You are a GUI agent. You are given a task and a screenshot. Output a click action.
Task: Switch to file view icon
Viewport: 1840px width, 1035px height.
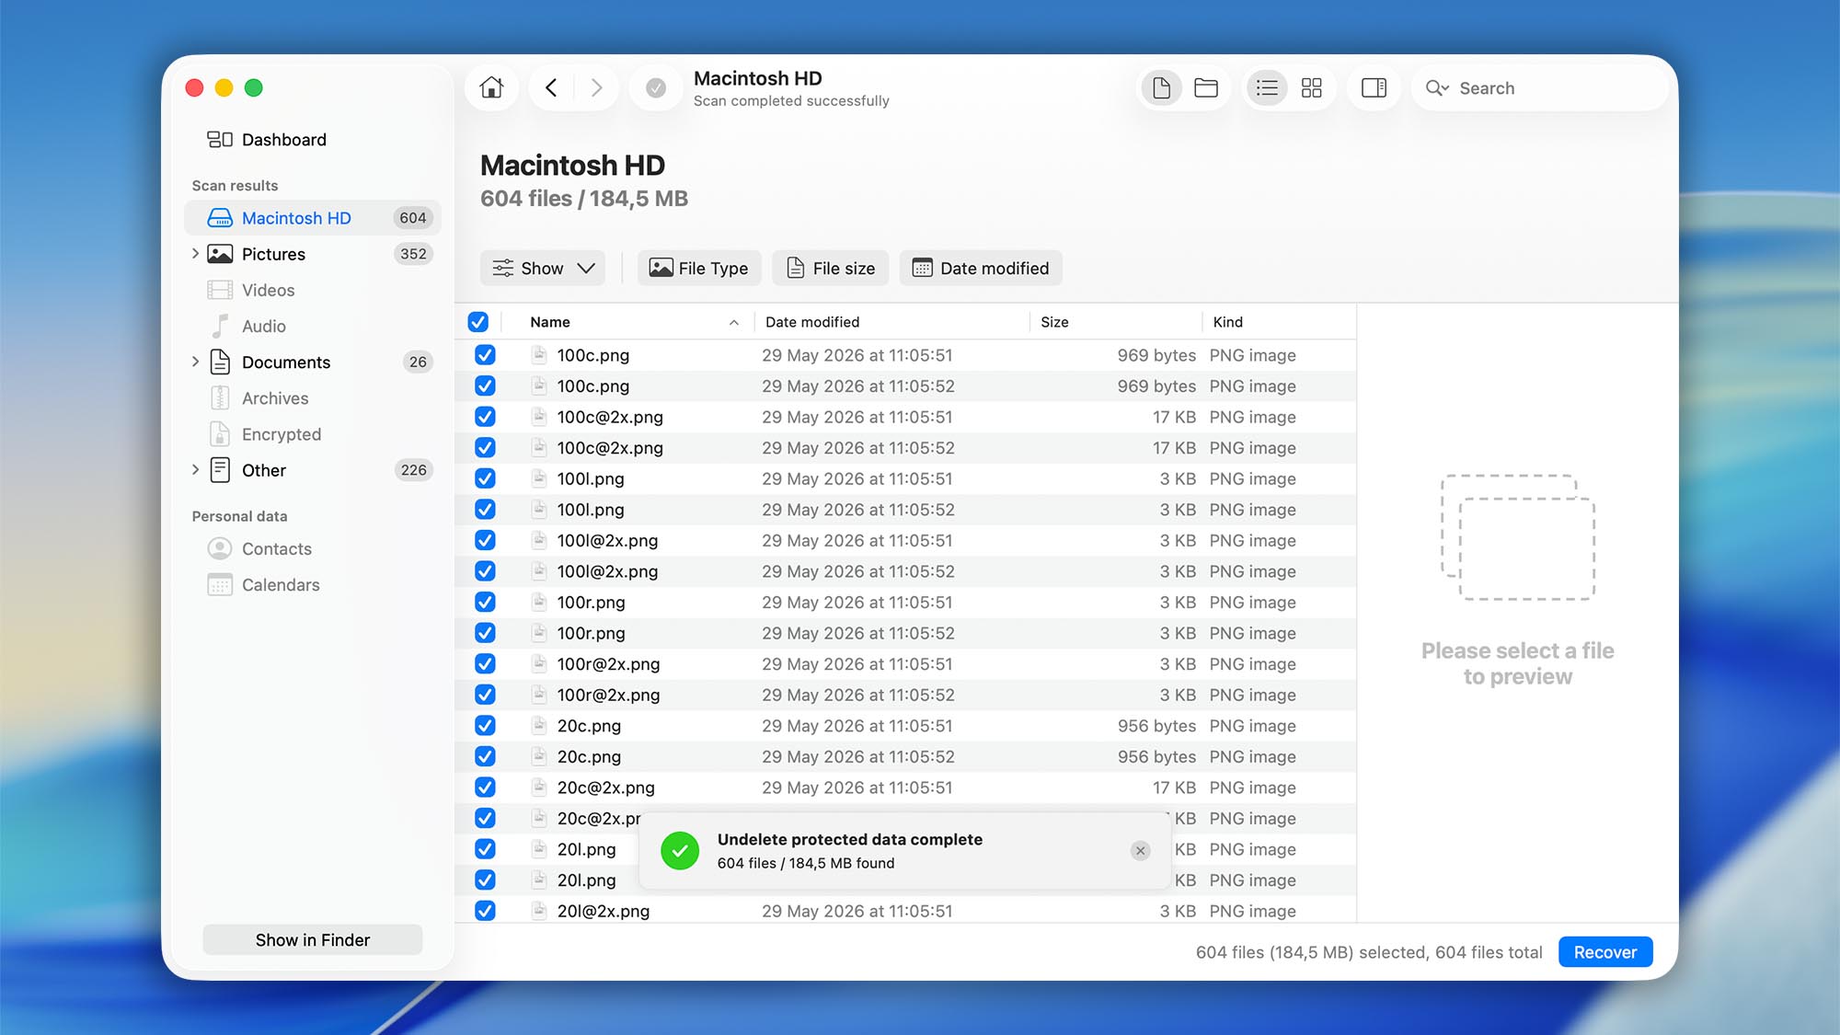1161,87
